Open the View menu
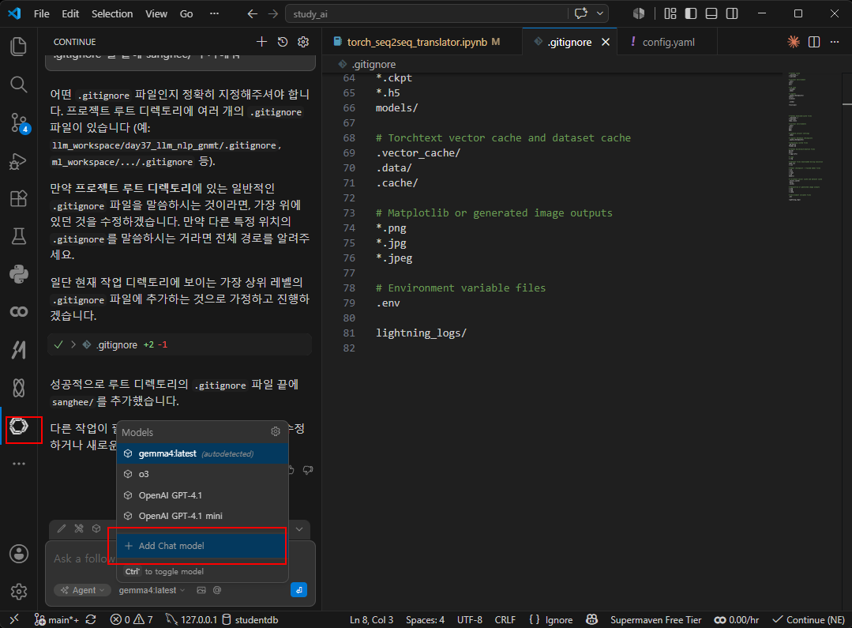Screen dimensions: 852x628 pos(156,13)
